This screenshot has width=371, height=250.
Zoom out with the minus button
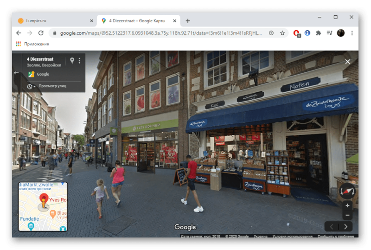(347, 215)
